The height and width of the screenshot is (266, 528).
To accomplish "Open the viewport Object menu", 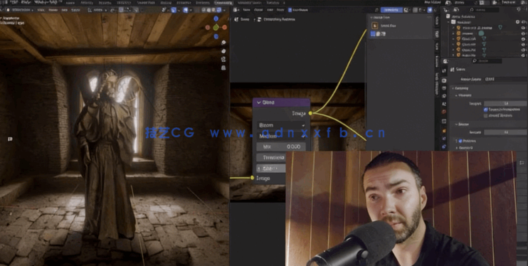I will click(x=75, y=10).
